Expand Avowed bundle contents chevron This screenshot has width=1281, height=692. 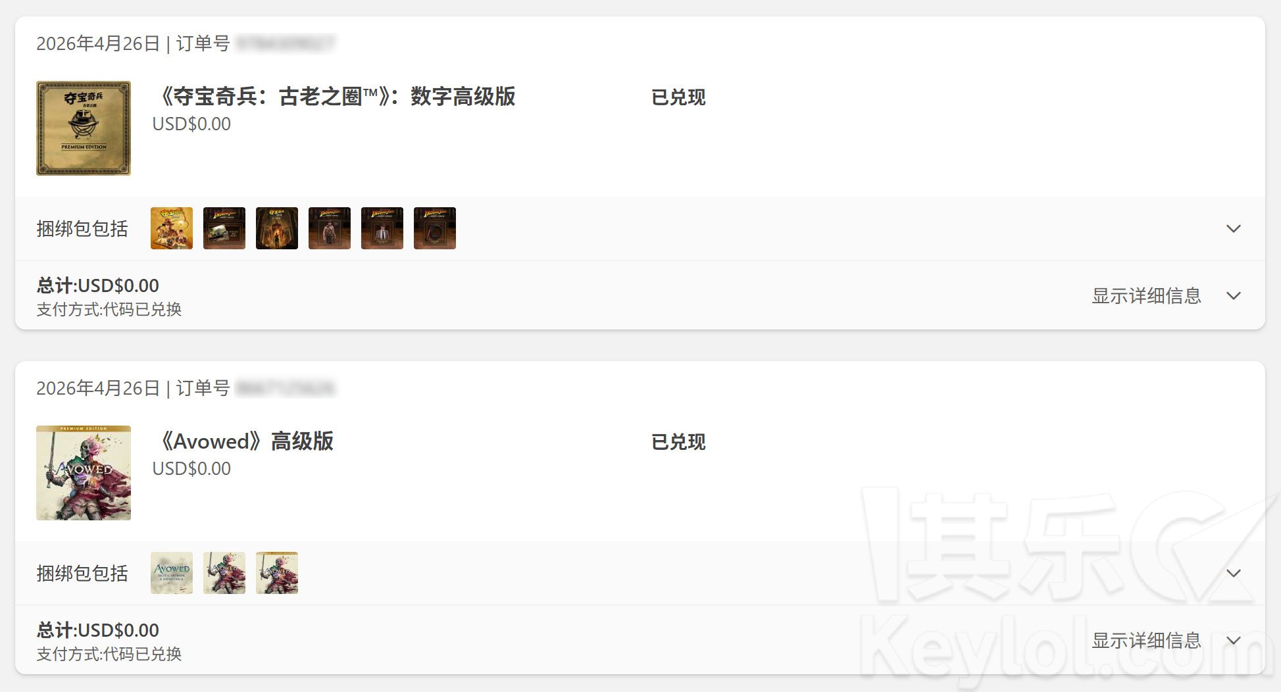[1234, 573]
